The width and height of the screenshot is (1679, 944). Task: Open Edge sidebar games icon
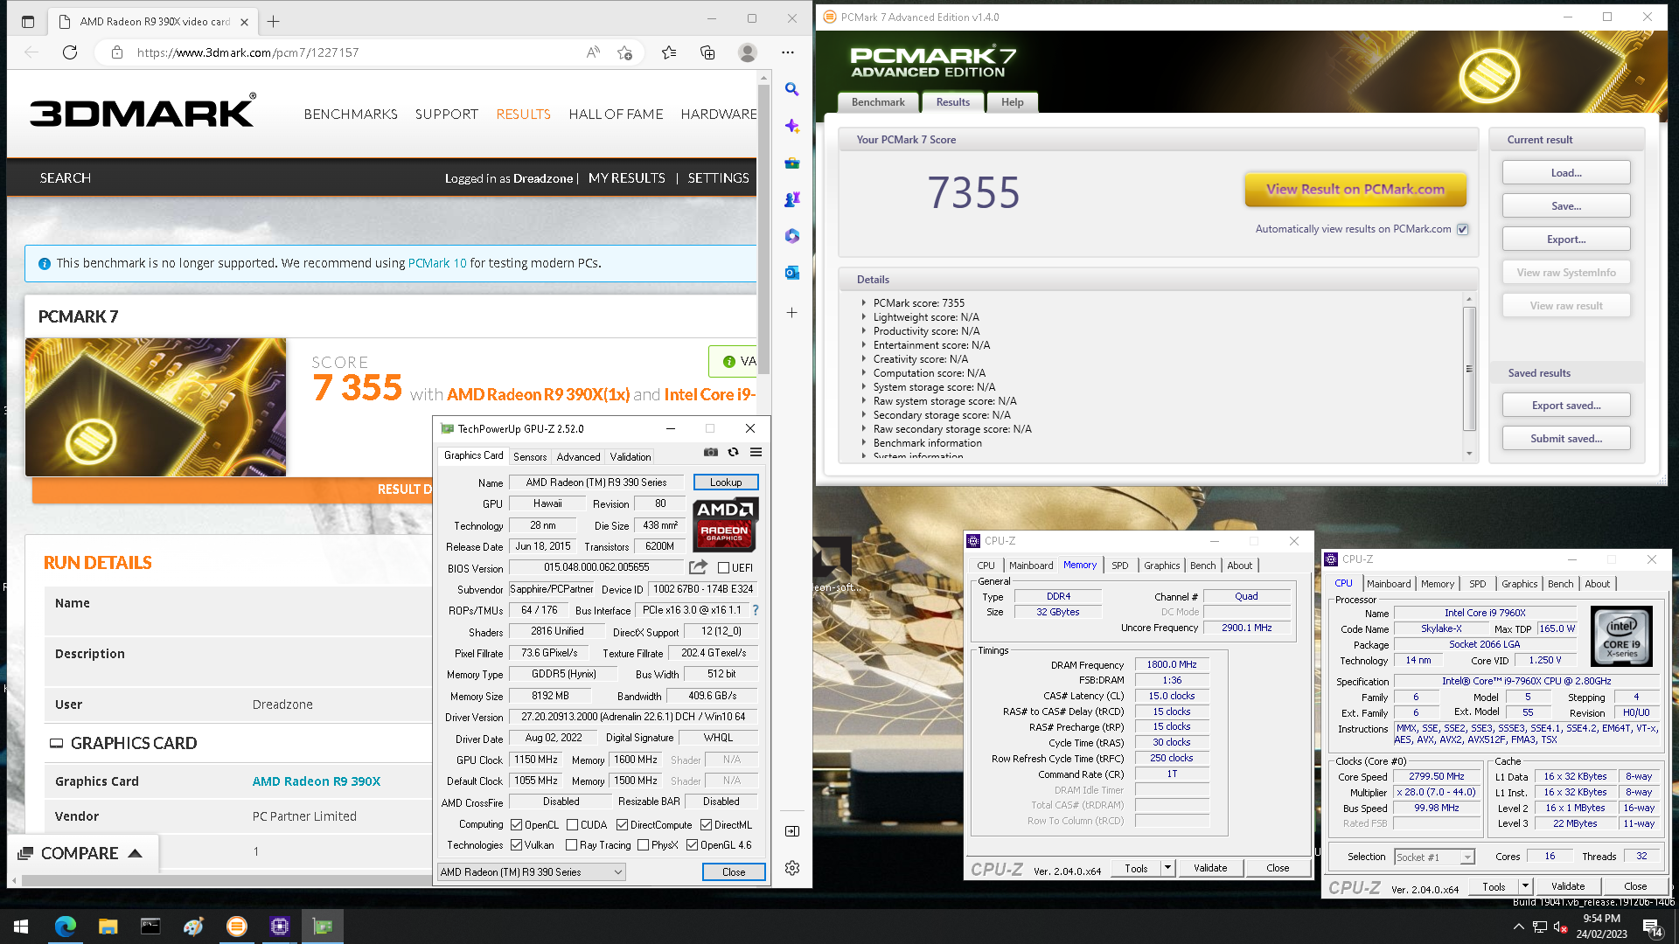click(791, 199)
